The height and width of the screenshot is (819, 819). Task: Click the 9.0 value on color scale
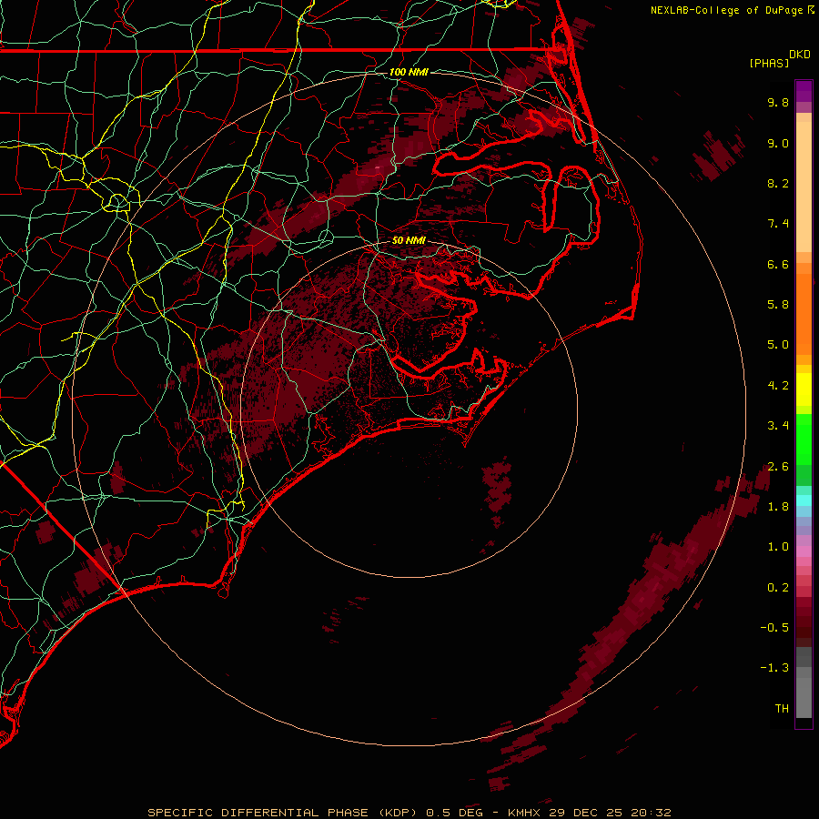click(778, 143)
